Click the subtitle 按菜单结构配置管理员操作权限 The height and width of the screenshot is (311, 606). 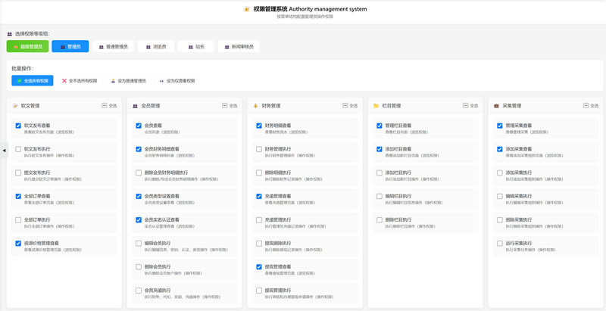click(x=305, y=17)
